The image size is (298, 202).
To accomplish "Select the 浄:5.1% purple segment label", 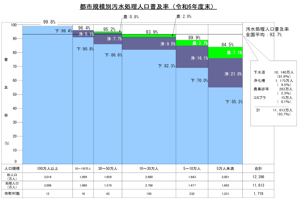I will pyautogui.click(x=86, y=34).
